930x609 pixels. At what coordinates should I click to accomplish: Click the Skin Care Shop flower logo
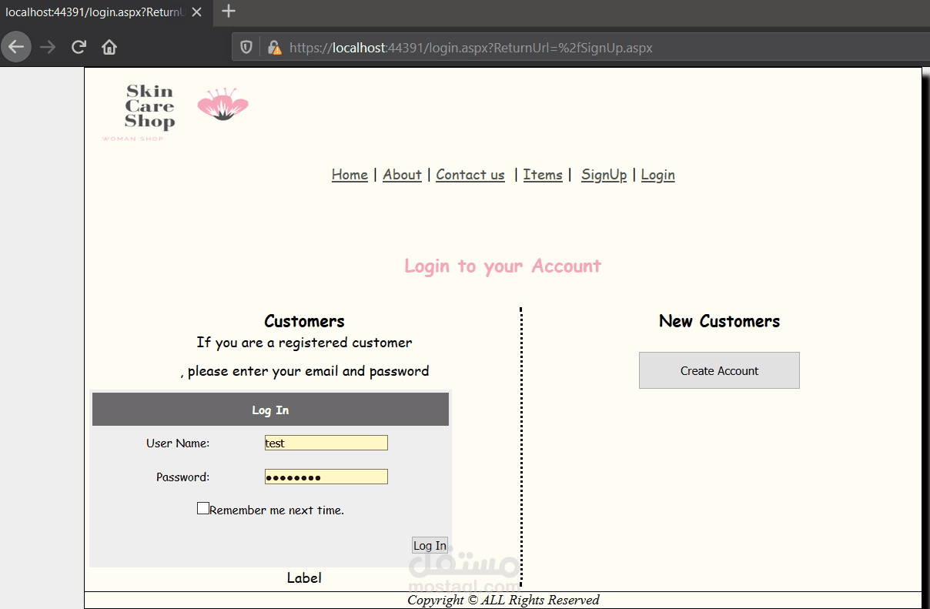pos(222,105)
